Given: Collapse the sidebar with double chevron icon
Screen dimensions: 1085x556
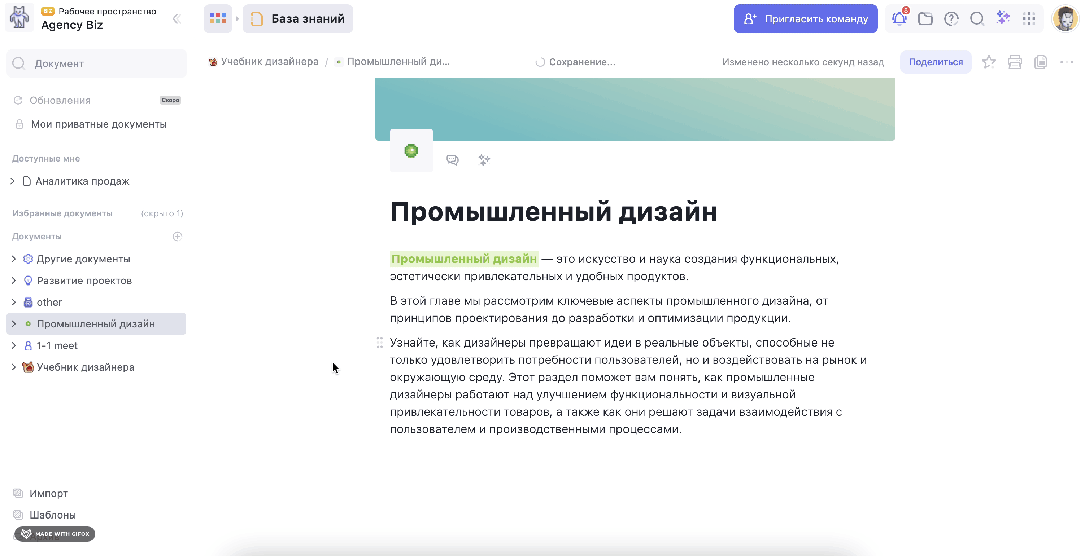Looking at the screenshot, I should pyautogui.click(x=177, y=19).
